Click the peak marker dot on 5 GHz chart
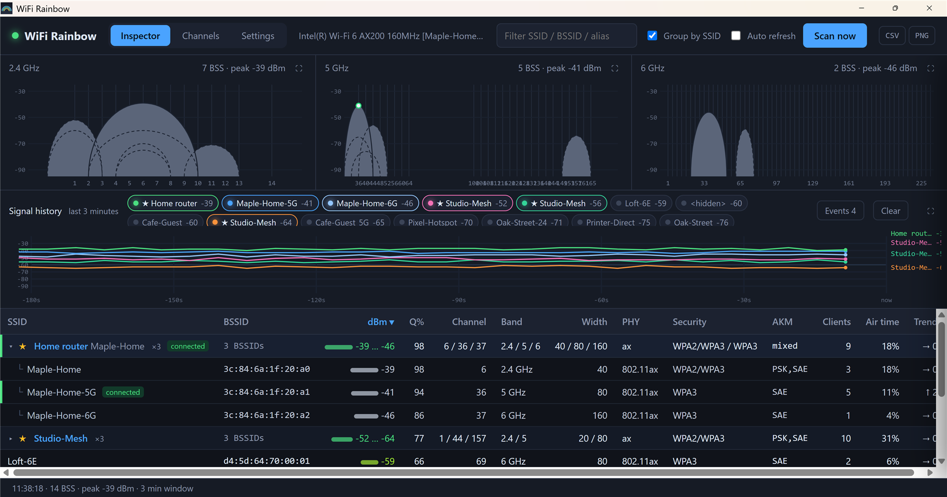Image resolution: width=947 pixels, height=497 pixels. [x=359, y=106]
